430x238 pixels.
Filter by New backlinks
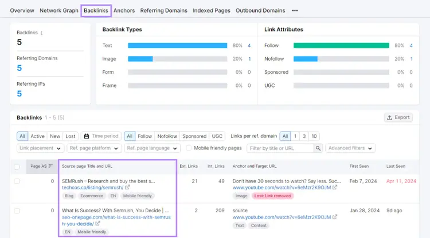tap(55, 136)
